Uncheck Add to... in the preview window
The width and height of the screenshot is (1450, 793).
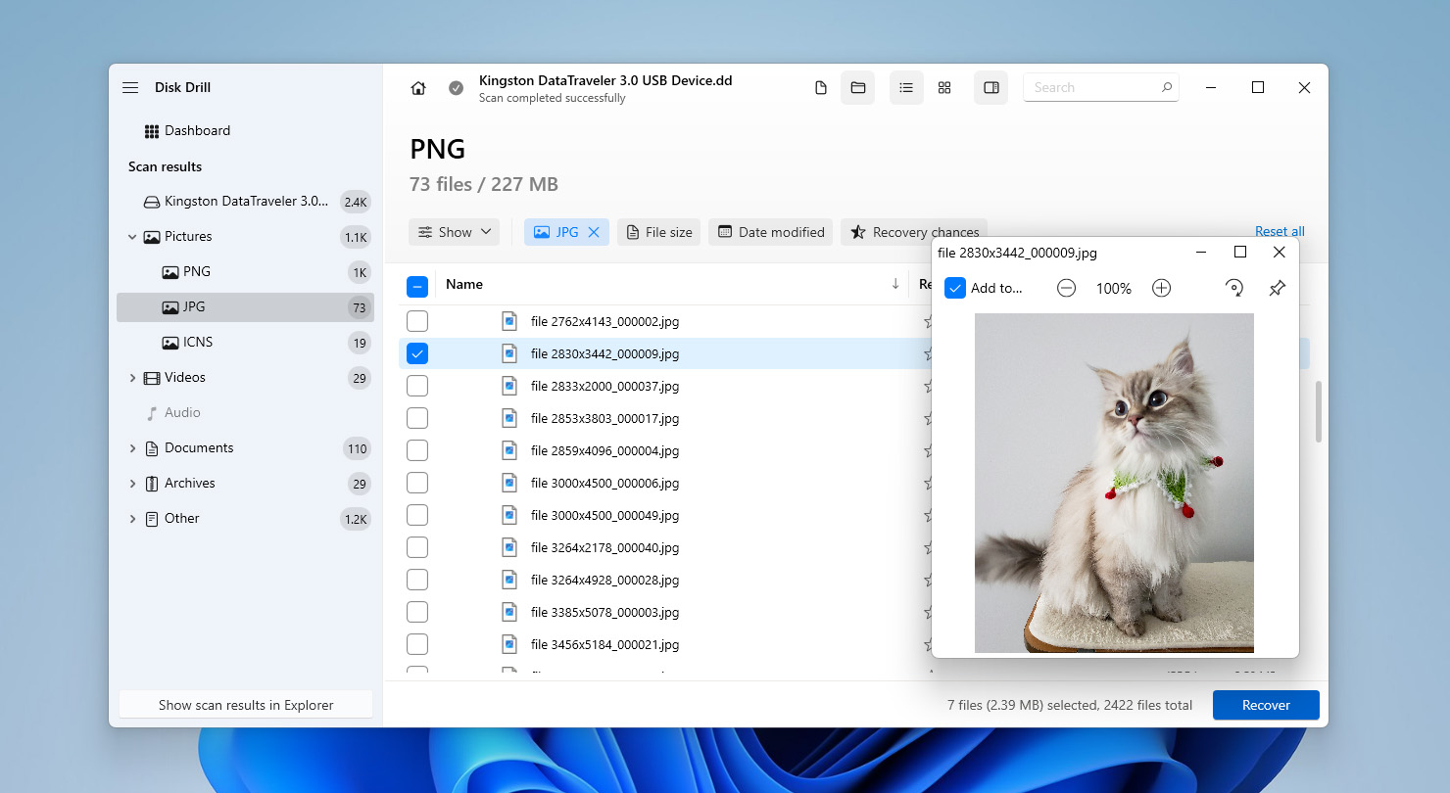pos(954,288)
